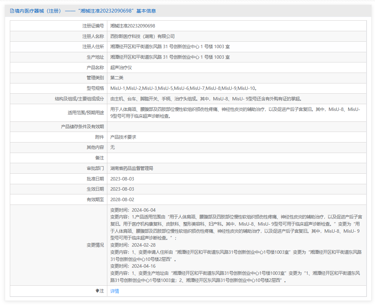Click the lightbulb icon beside 注
The height and width of the screenshot is (306, 375).
pyautogui.click(x=97, y=291)
